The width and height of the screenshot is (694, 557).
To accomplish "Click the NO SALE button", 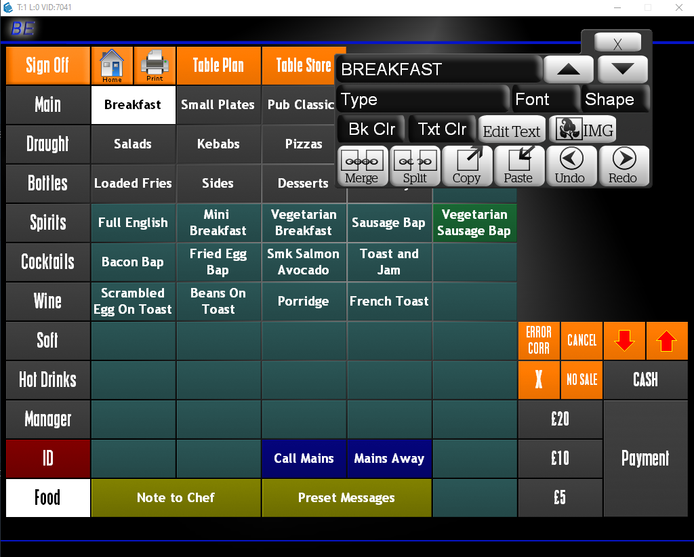I will point(581,380).
